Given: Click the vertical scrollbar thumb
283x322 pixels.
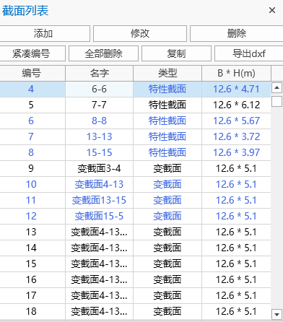Looking at the screenshot, I should [x=277, y=101].
